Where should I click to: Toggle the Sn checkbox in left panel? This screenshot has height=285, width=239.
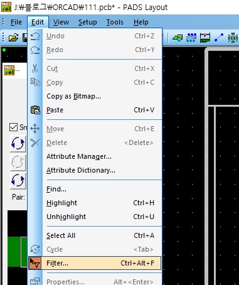tap(14, 127)
